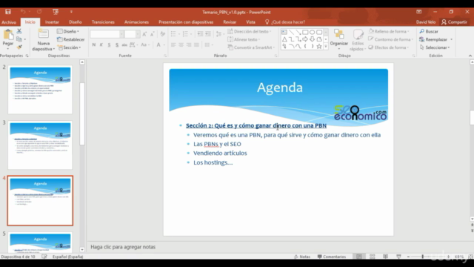This screenshot has height=267, width=474.
Task: Open the font name combo box
Action: [107, 34]
